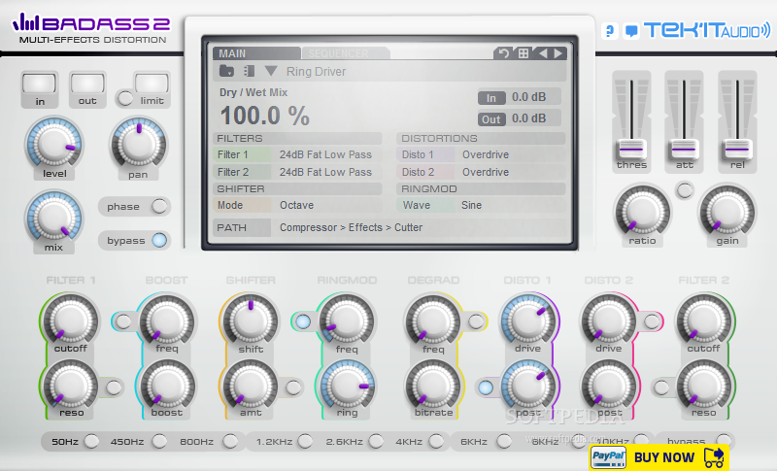Viewport: 777px width, 471px height.
Task: Toggle the Filter 2 reso side button
Action: tap(661, 387)
